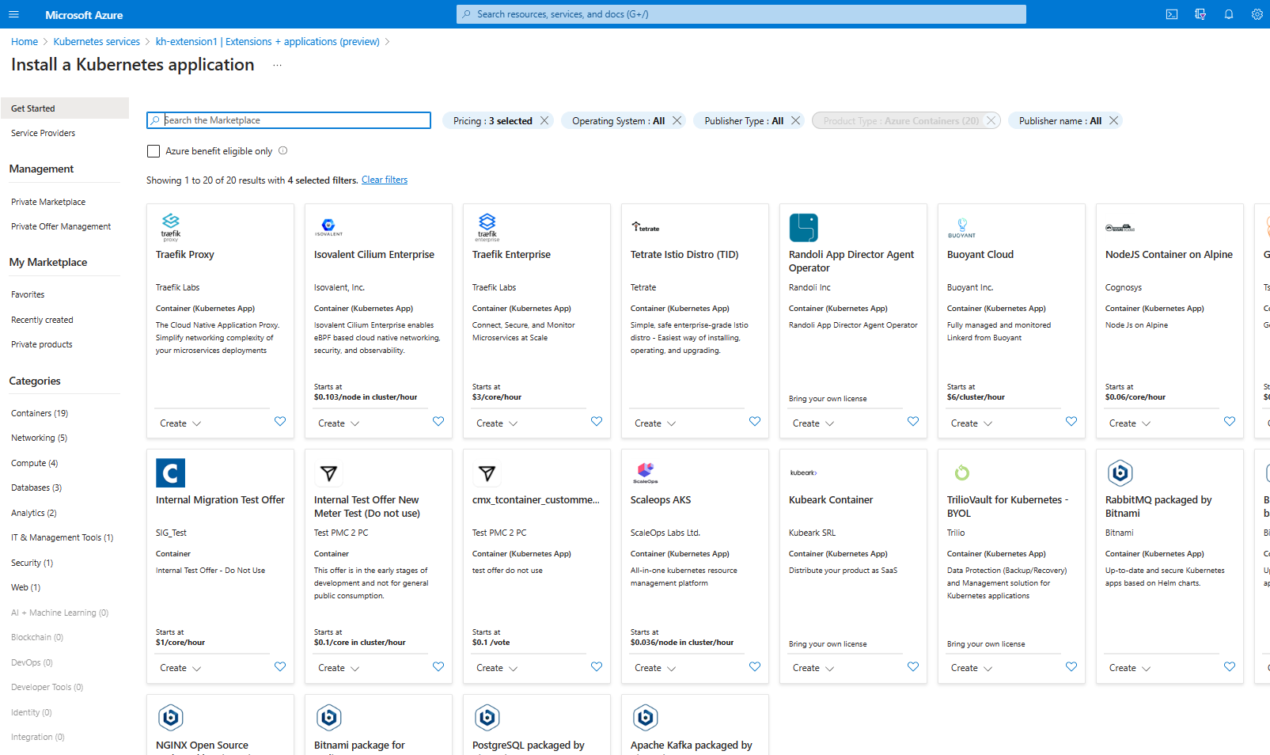Screen dimensions: 1270x755
Task: Expand Create dropdown for Internal Migration Test Offer
Action: point(180,668)
